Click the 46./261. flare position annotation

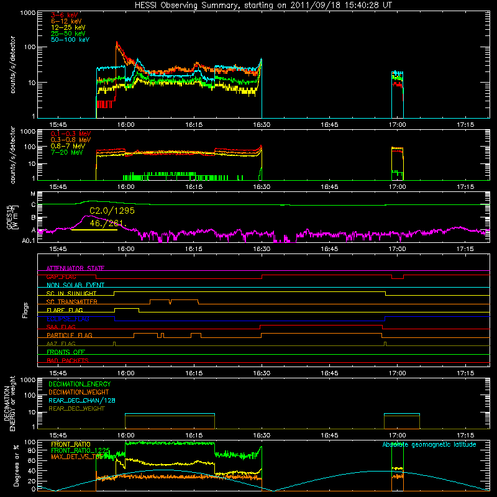click(108, 224)
